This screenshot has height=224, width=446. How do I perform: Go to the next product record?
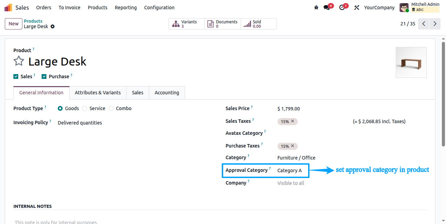coord(435,24)
